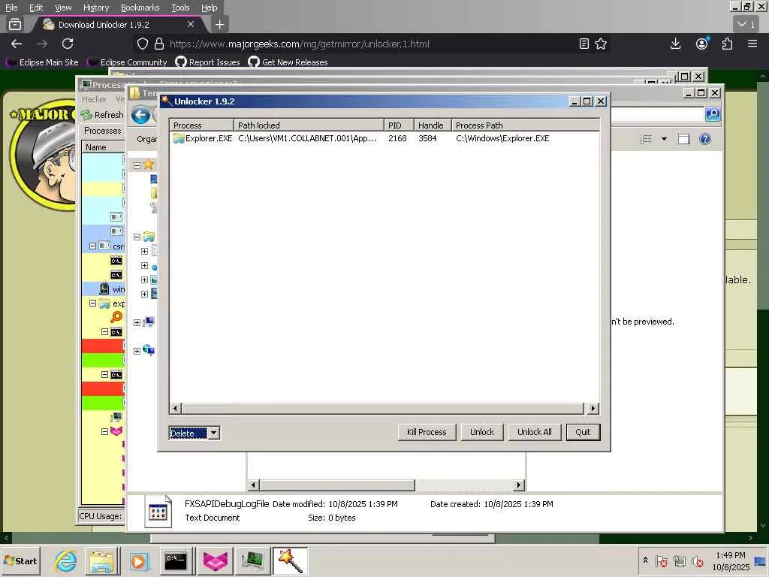Collapse the Favorites star tree node

[137, 165]
